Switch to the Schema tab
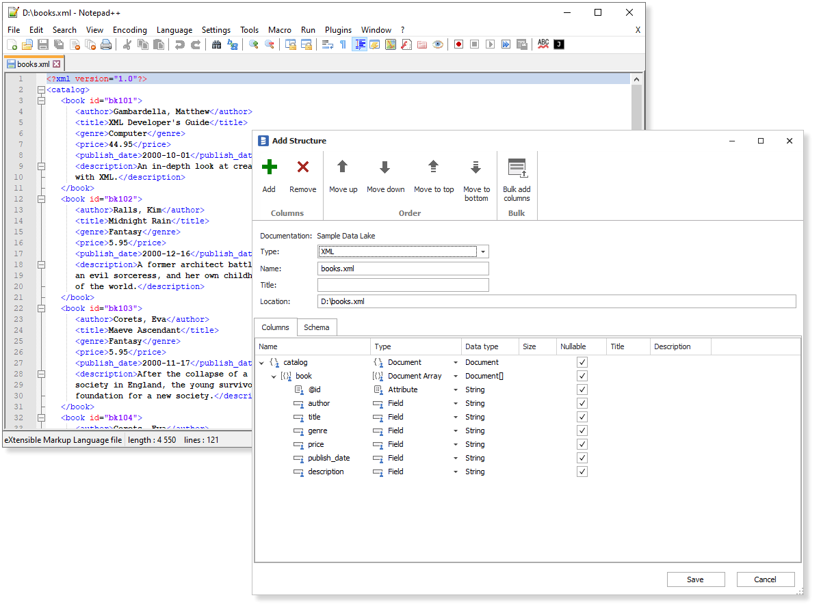Image resolution: width=821 pixels, height=615 pixels. 316,327
